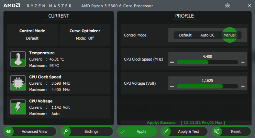Click the thermometer Temperature icon

(17, 59)
